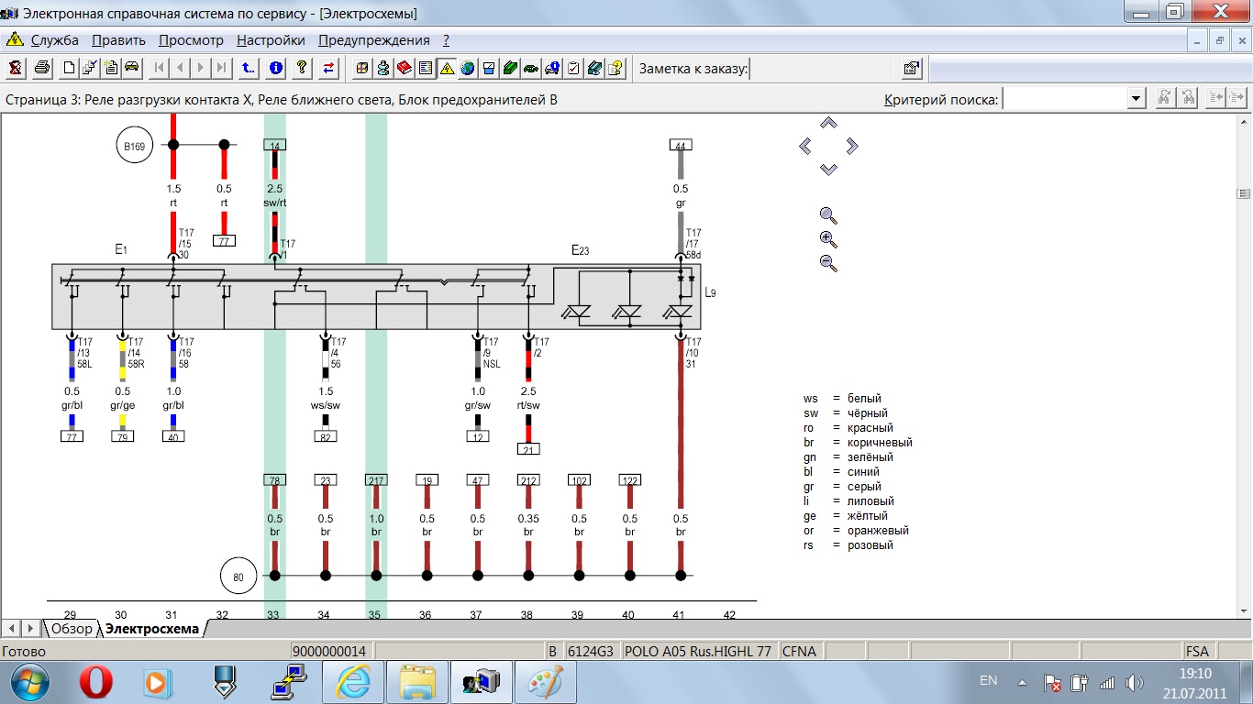Click the globe icon in the toolbar
Screen dimensions: 1253x704
468,68
